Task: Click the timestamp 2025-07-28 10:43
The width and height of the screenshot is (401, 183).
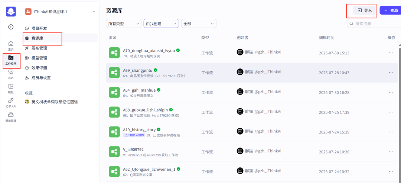Action: pos(334,73)
